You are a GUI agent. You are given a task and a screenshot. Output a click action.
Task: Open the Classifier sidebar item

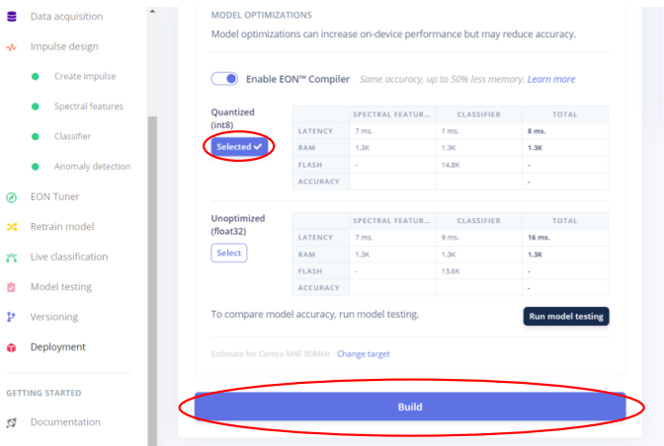tap(72, 136)
